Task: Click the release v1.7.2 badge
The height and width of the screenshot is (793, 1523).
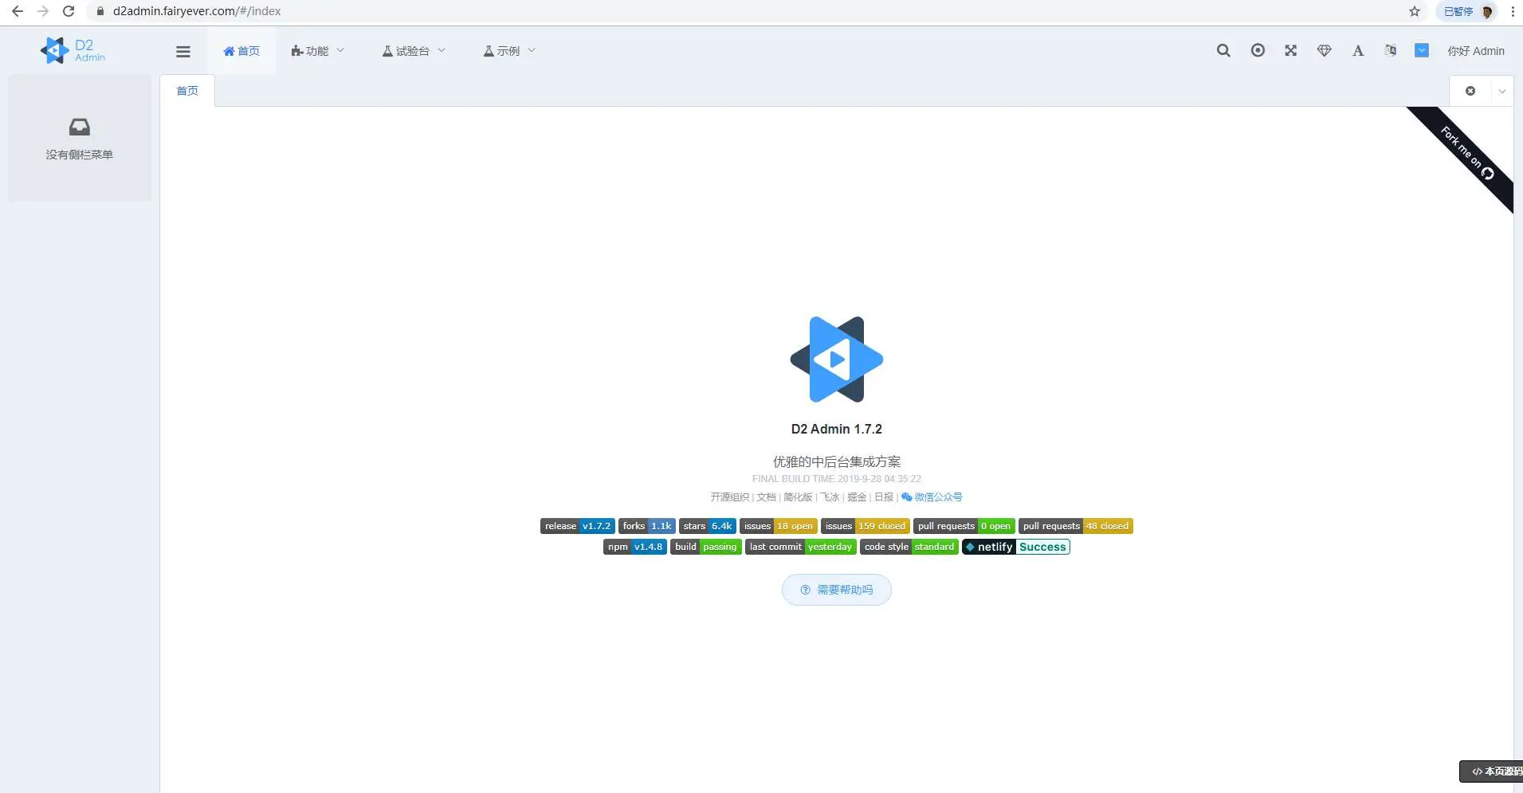Action: [x=578, y=526]
